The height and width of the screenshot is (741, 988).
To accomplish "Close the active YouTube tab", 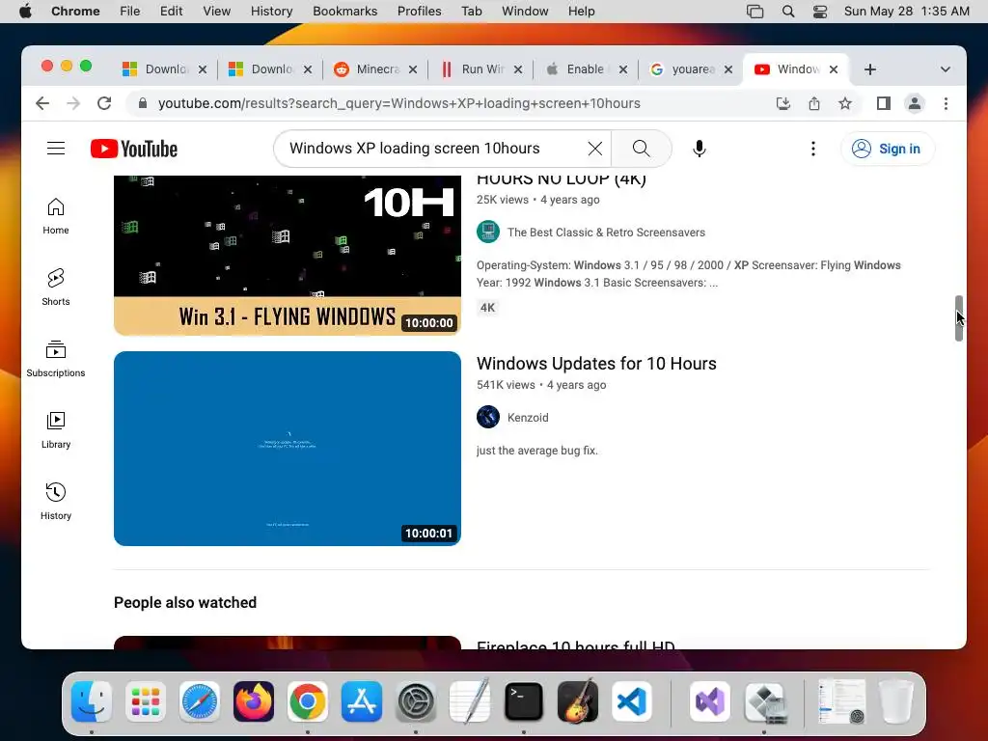I will (833, 69).
